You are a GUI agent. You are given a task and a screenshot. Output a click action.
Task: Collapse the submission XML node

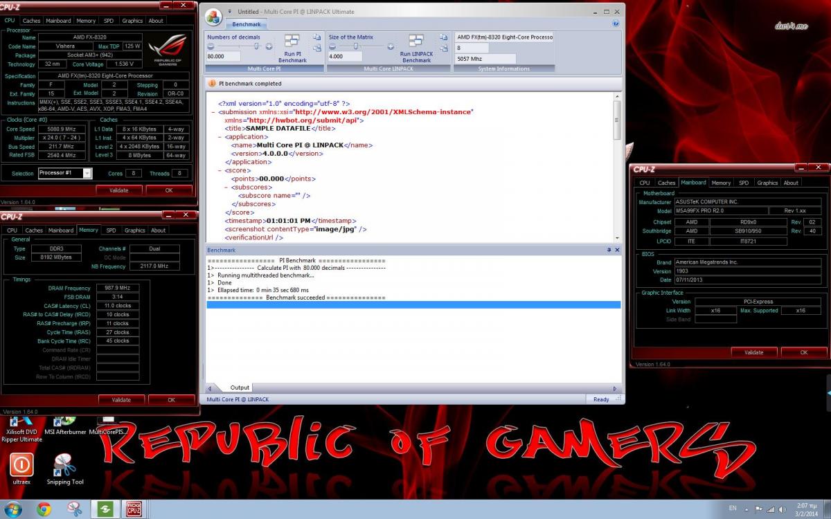point(213,111)
